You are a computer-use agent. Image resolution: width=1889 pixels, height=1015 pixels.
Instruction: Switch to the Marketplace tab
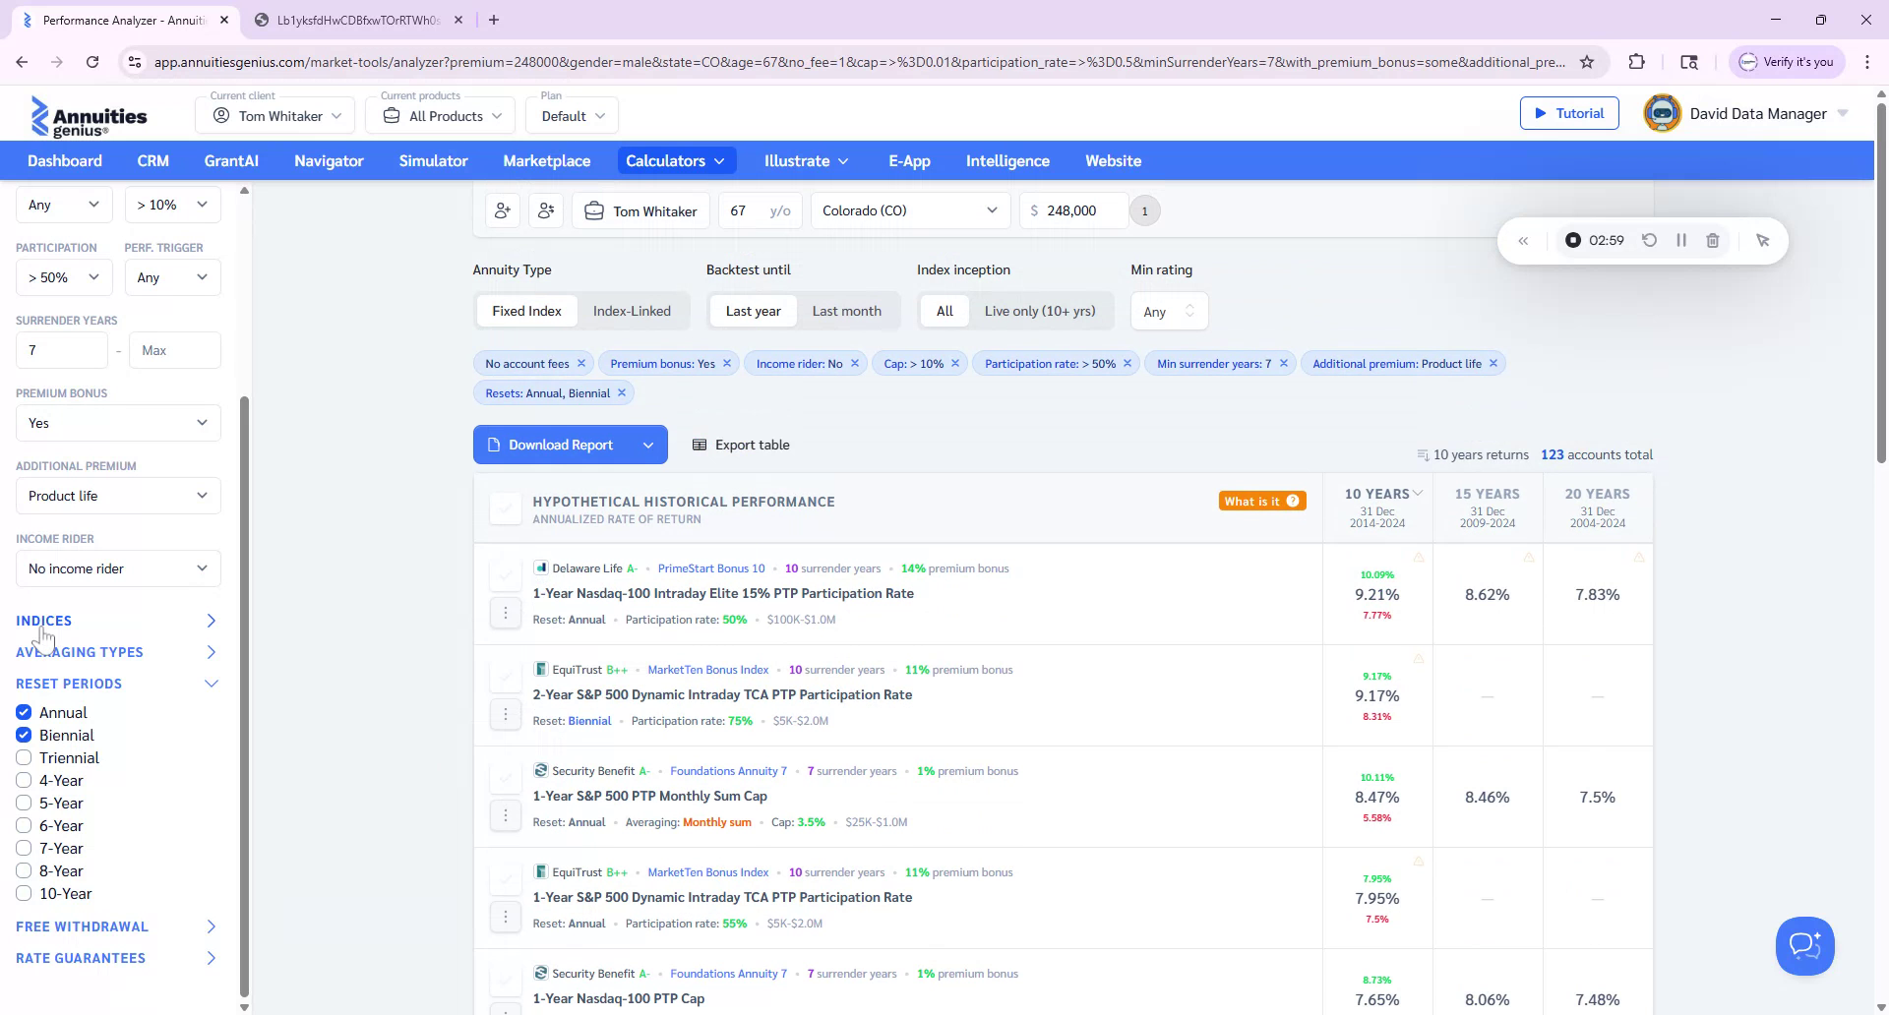click(546, 160)
